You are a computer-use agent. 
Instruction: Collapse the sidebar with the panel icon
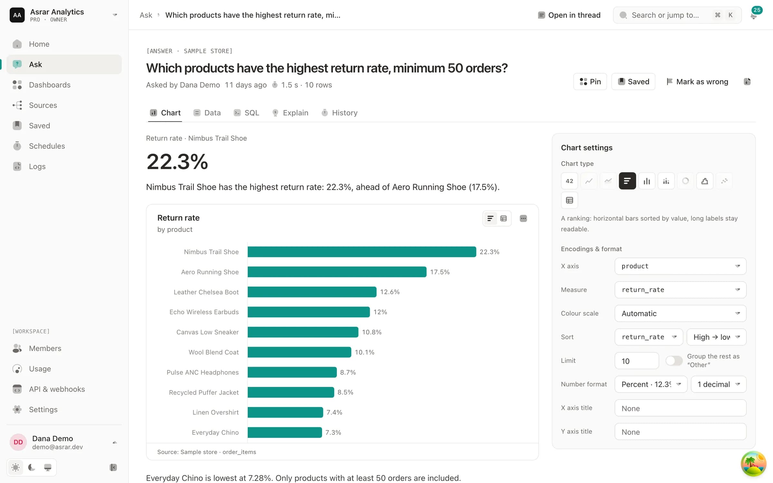click(x=113, y=467)
